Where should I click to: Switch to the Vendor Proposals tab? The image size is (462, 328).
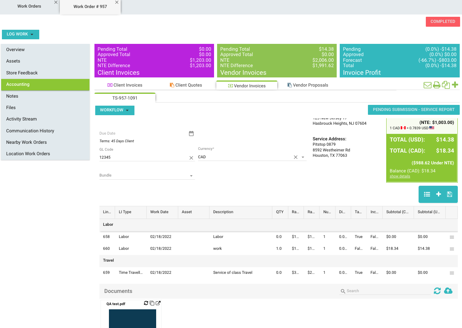tap(307, 85)
